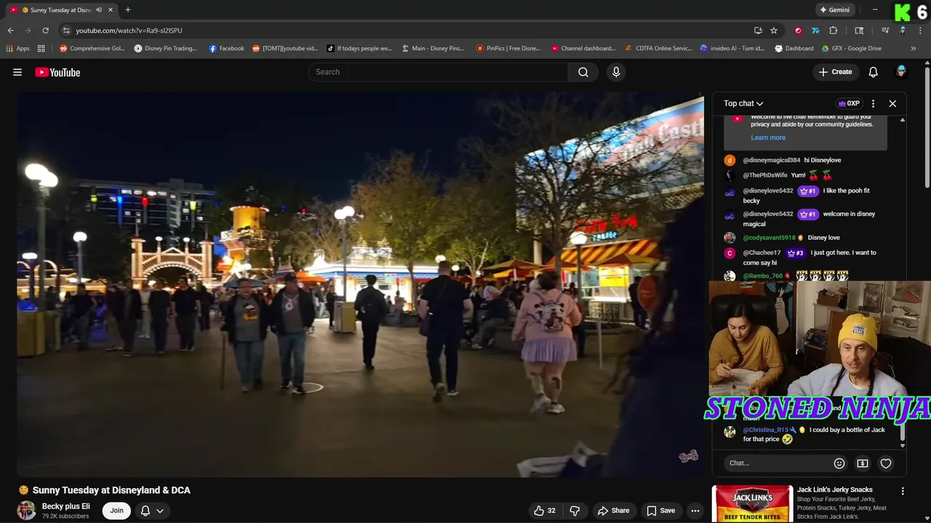The image size is (931, 523).
Task: Open the emoji picker in chat
Action: [x=839, y=463]
